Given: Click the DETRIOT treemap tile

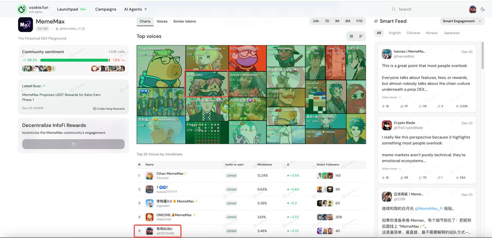Looking at the screenshot, I should [247, 59].
